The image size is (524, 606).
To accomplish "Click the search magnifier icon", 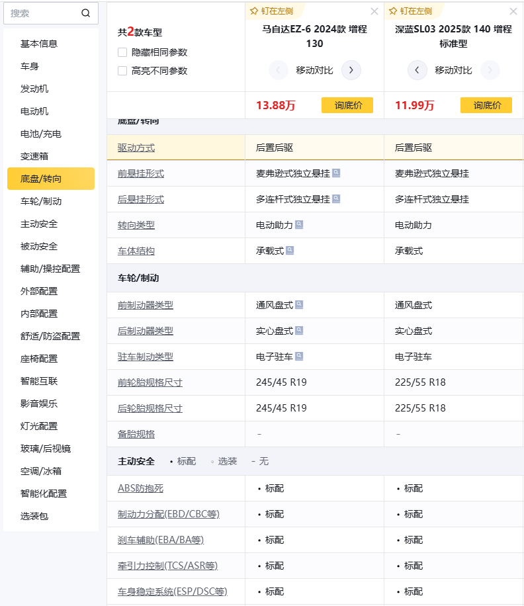I will [x=85, y=13].
